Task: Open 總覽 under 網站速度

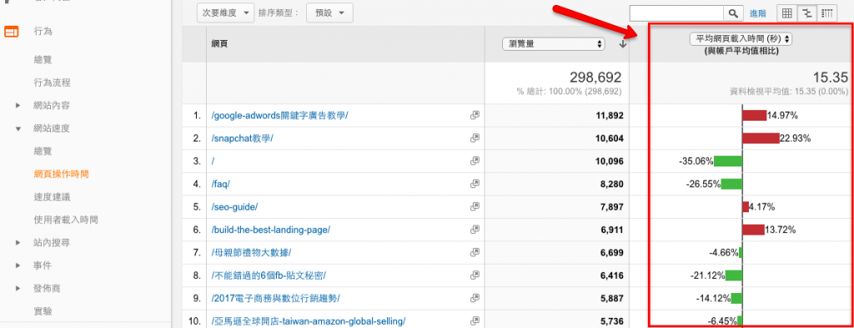Action: click(43, 152)
